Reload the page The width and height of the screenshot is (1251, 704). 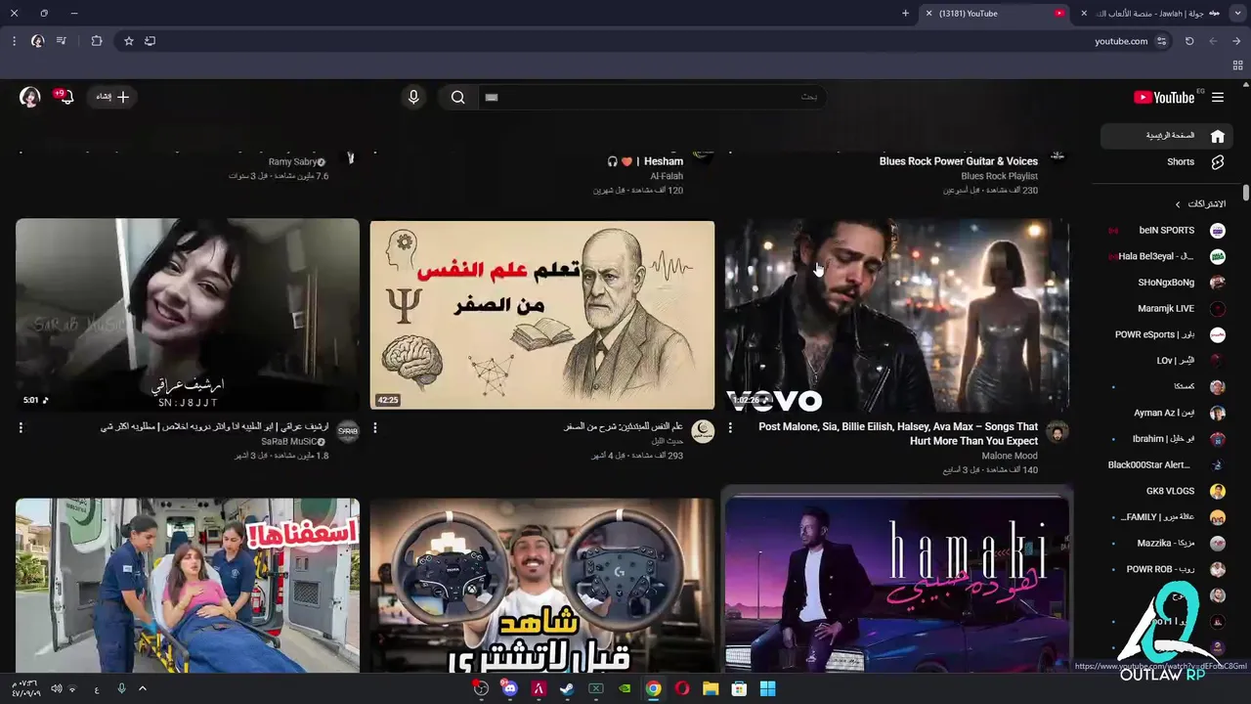click(x=1189, y=41)
